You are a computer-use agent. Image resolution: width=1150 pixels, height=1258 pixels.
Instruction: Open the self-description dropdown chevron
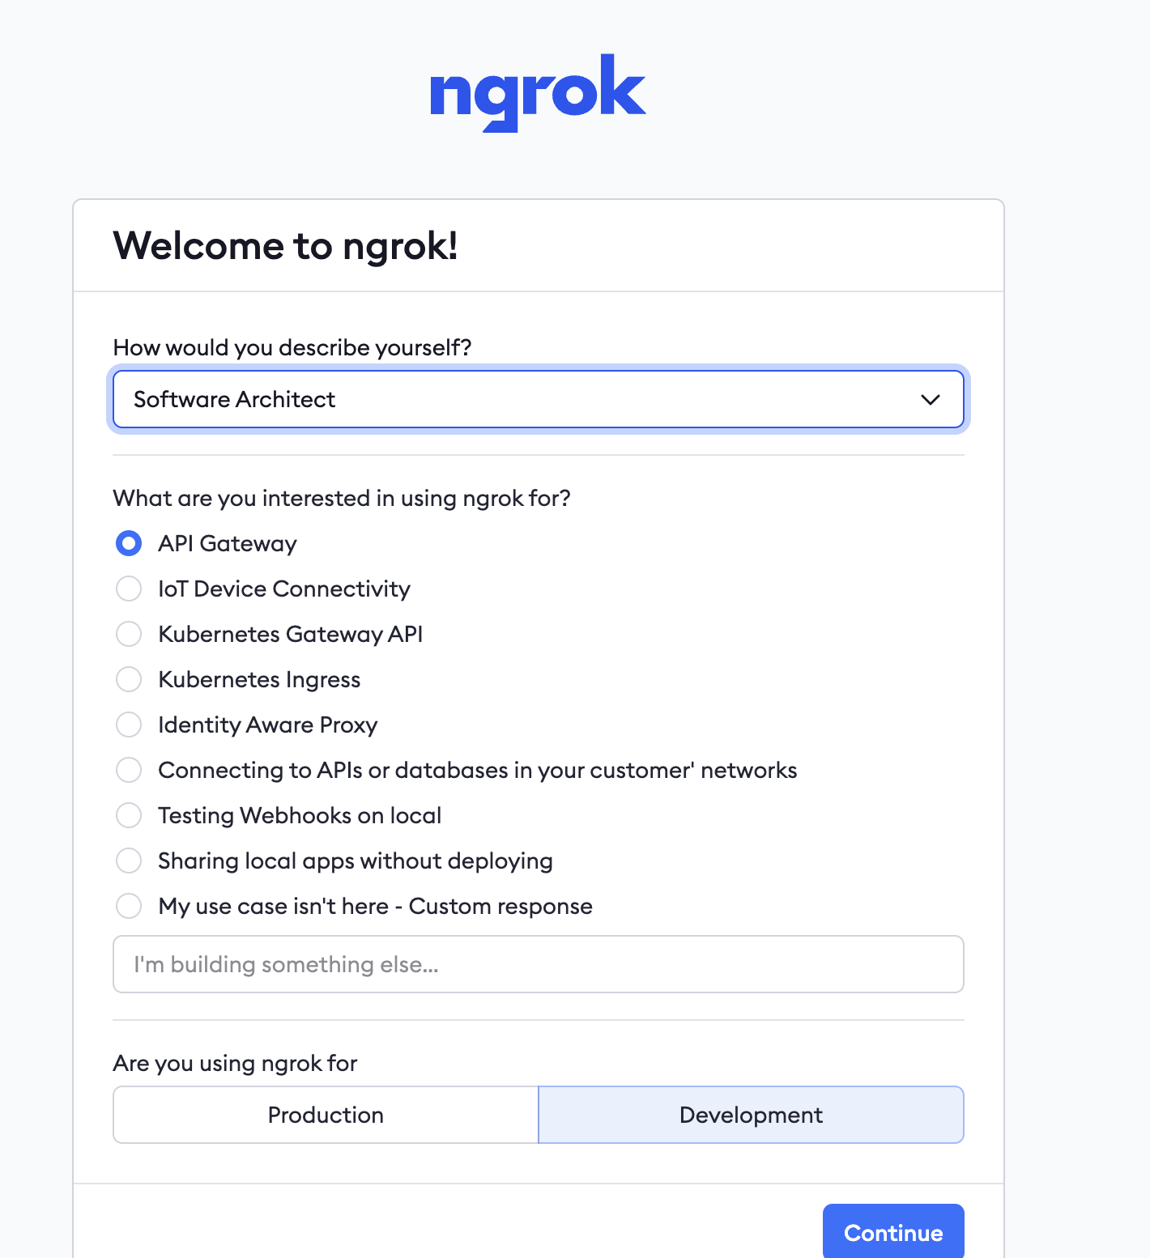coord(931,399)
